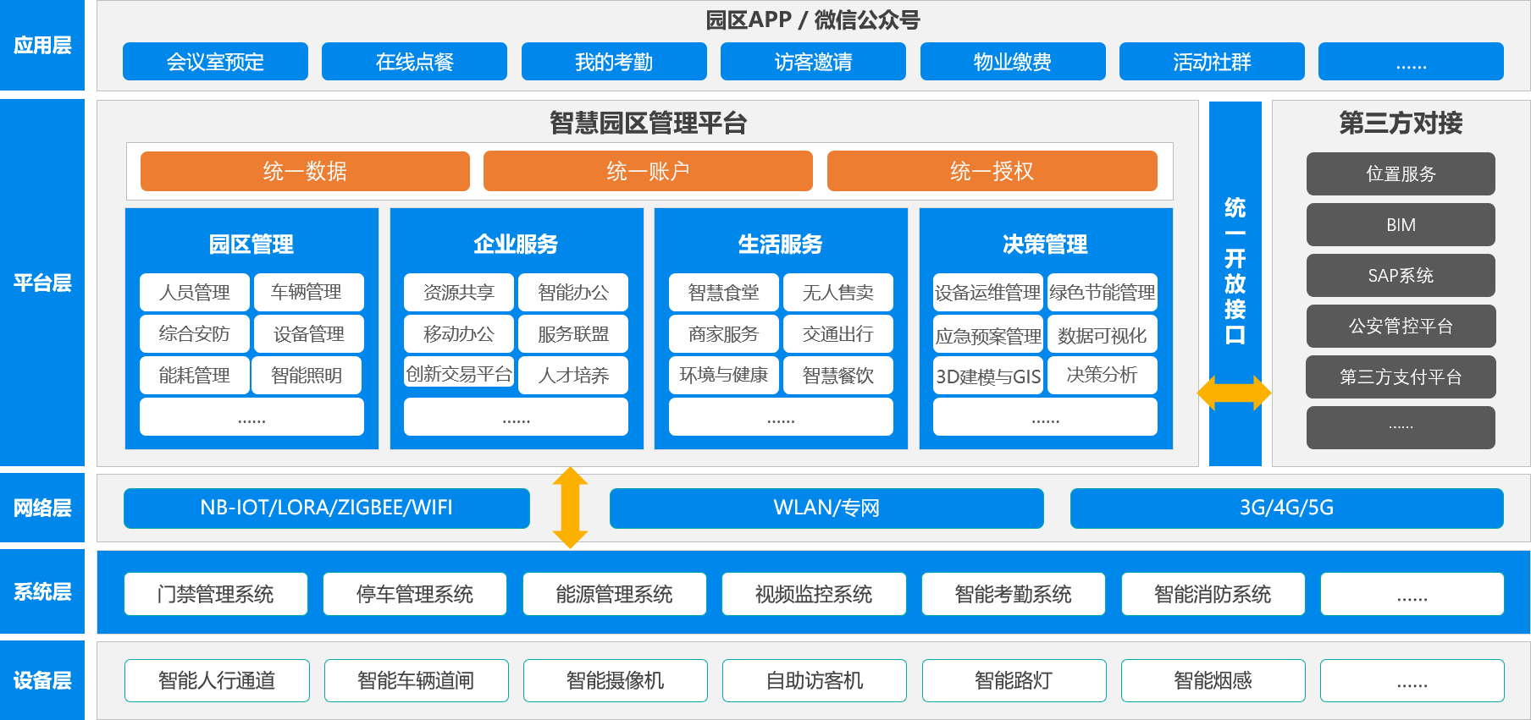Click the orange 统一数据 bar
This screenshot has height=720, width=1531.
click(305, 171)
